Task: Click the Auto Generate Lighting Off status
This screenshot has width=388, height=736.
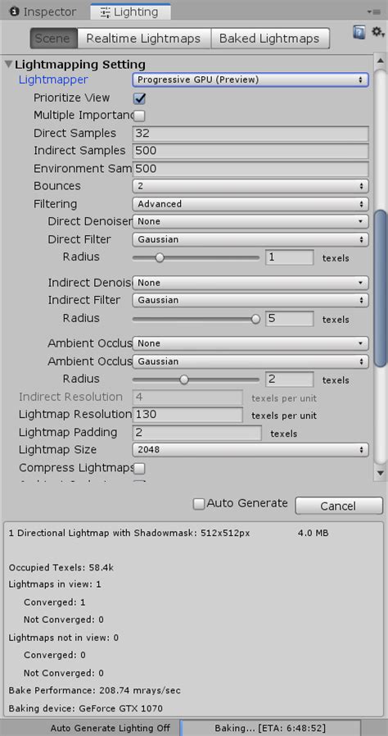Action: coord(111,728)
